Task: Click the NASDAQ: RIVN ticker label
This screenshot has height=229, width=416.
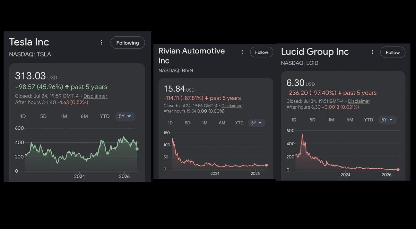Action: pos(176,70)
